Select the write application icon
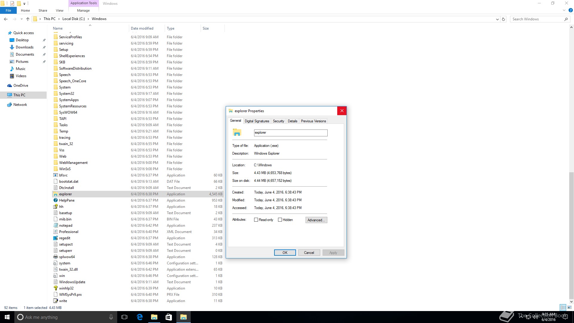The width and height of the screenshot is (574, 323). (55, 301)
